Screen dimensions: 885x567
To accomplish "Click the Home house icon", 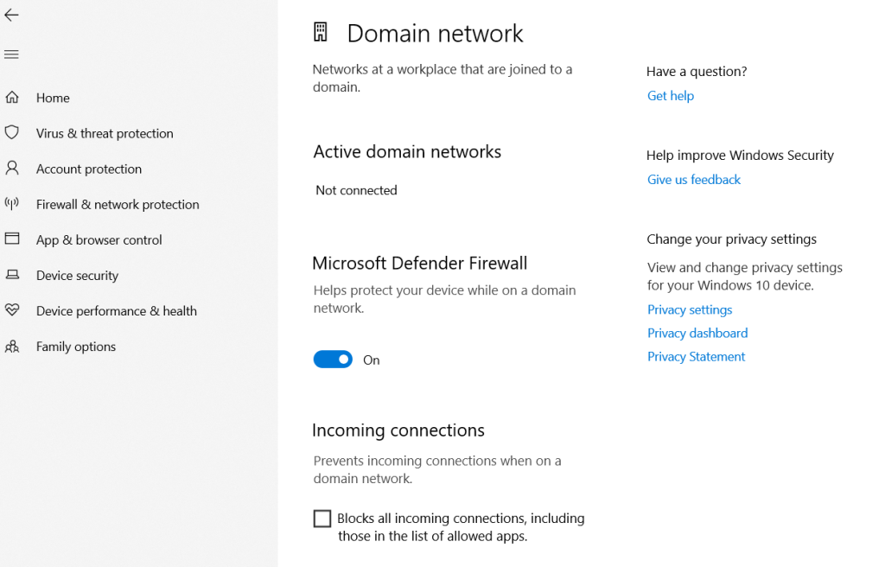I will coord(12,97).
